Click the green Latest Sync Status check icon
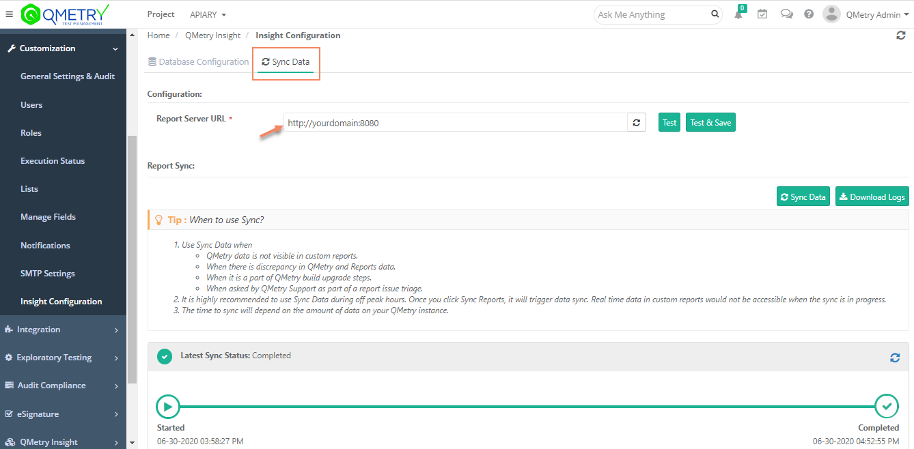The height and width of the screenshot is (449, 914). (x=164, y=356)
